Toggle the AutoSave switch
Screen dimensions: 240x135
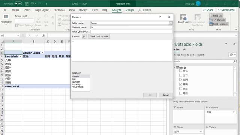pyautogui.click(x=18, y=3)
